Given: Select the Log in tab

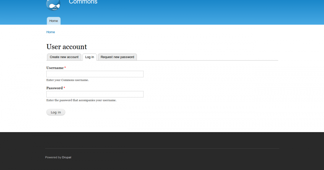Looking at the screenshot, I should tap(89, 57).
